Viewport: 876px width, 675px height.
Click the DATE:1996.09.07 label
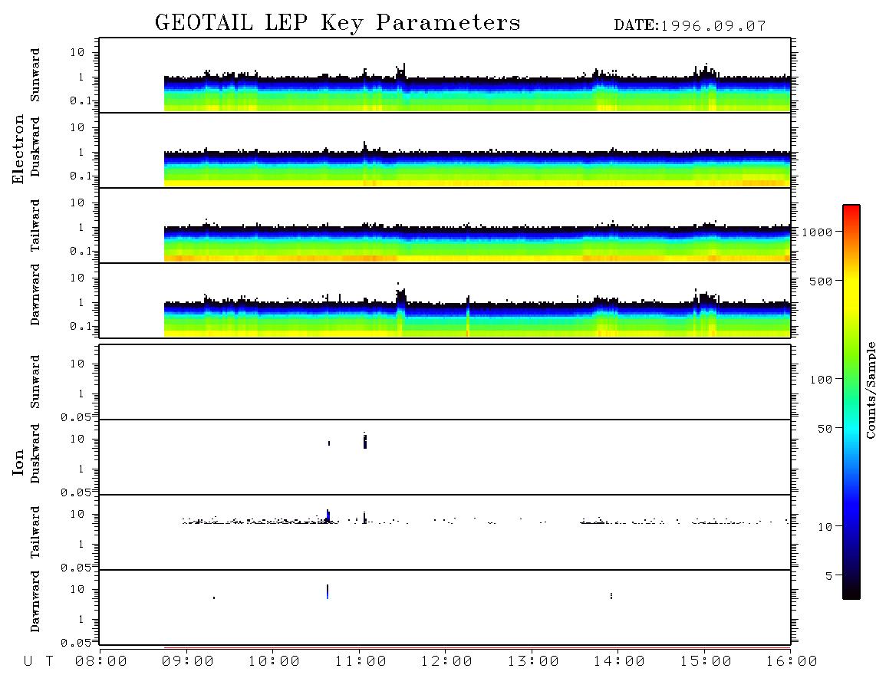tap(690, 26)
